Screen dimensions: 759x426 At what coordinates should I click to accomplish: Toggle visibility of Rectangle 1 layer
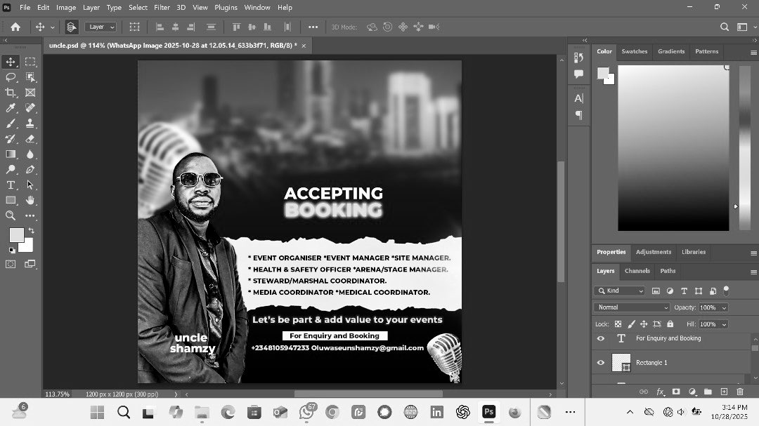pos(600,363)
